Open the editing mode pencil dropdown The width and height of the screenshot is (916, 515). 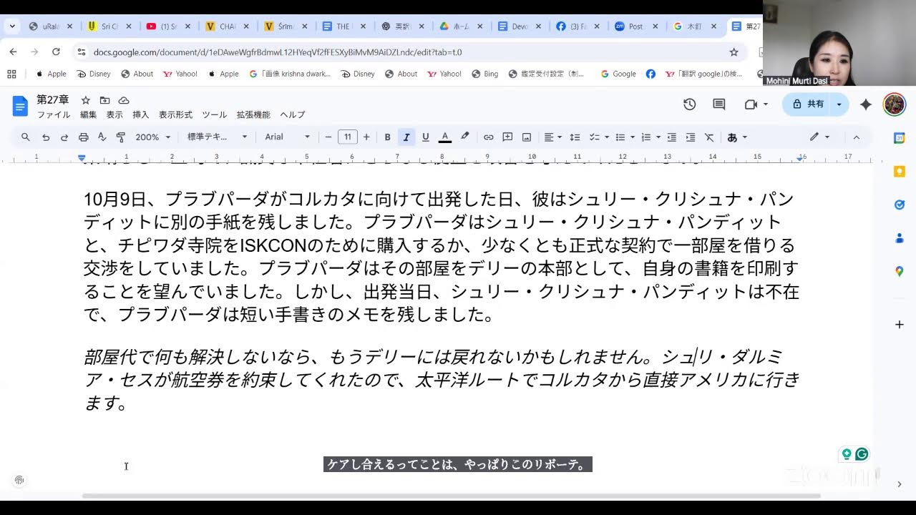(819, 137)
